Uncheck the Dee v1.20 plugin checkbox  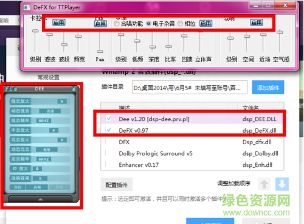click(x=109, y=118)
